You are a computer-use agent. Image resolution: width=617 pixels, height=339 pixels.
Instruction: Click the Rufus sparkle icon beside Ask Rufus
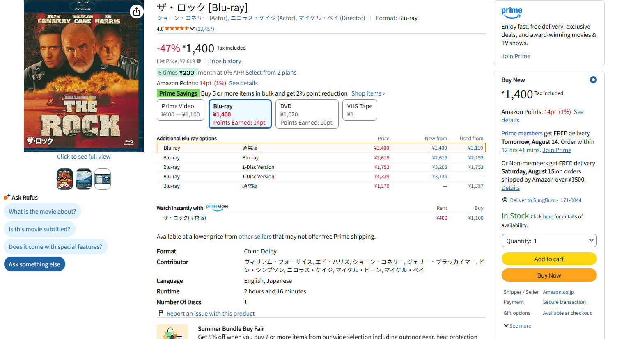(x=7, y=197)
